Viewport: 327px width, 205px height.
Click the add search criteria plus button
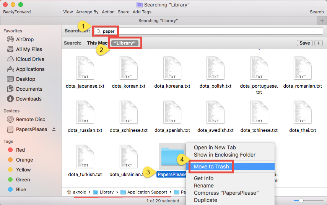pos(318,43)
